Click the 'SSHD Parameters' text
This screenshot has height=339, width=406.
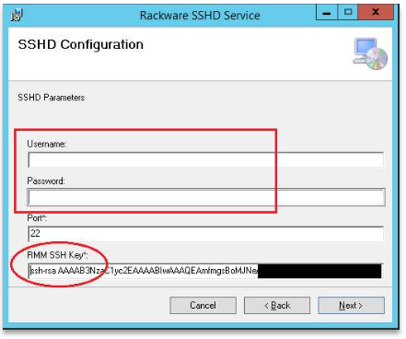point(51,98)
